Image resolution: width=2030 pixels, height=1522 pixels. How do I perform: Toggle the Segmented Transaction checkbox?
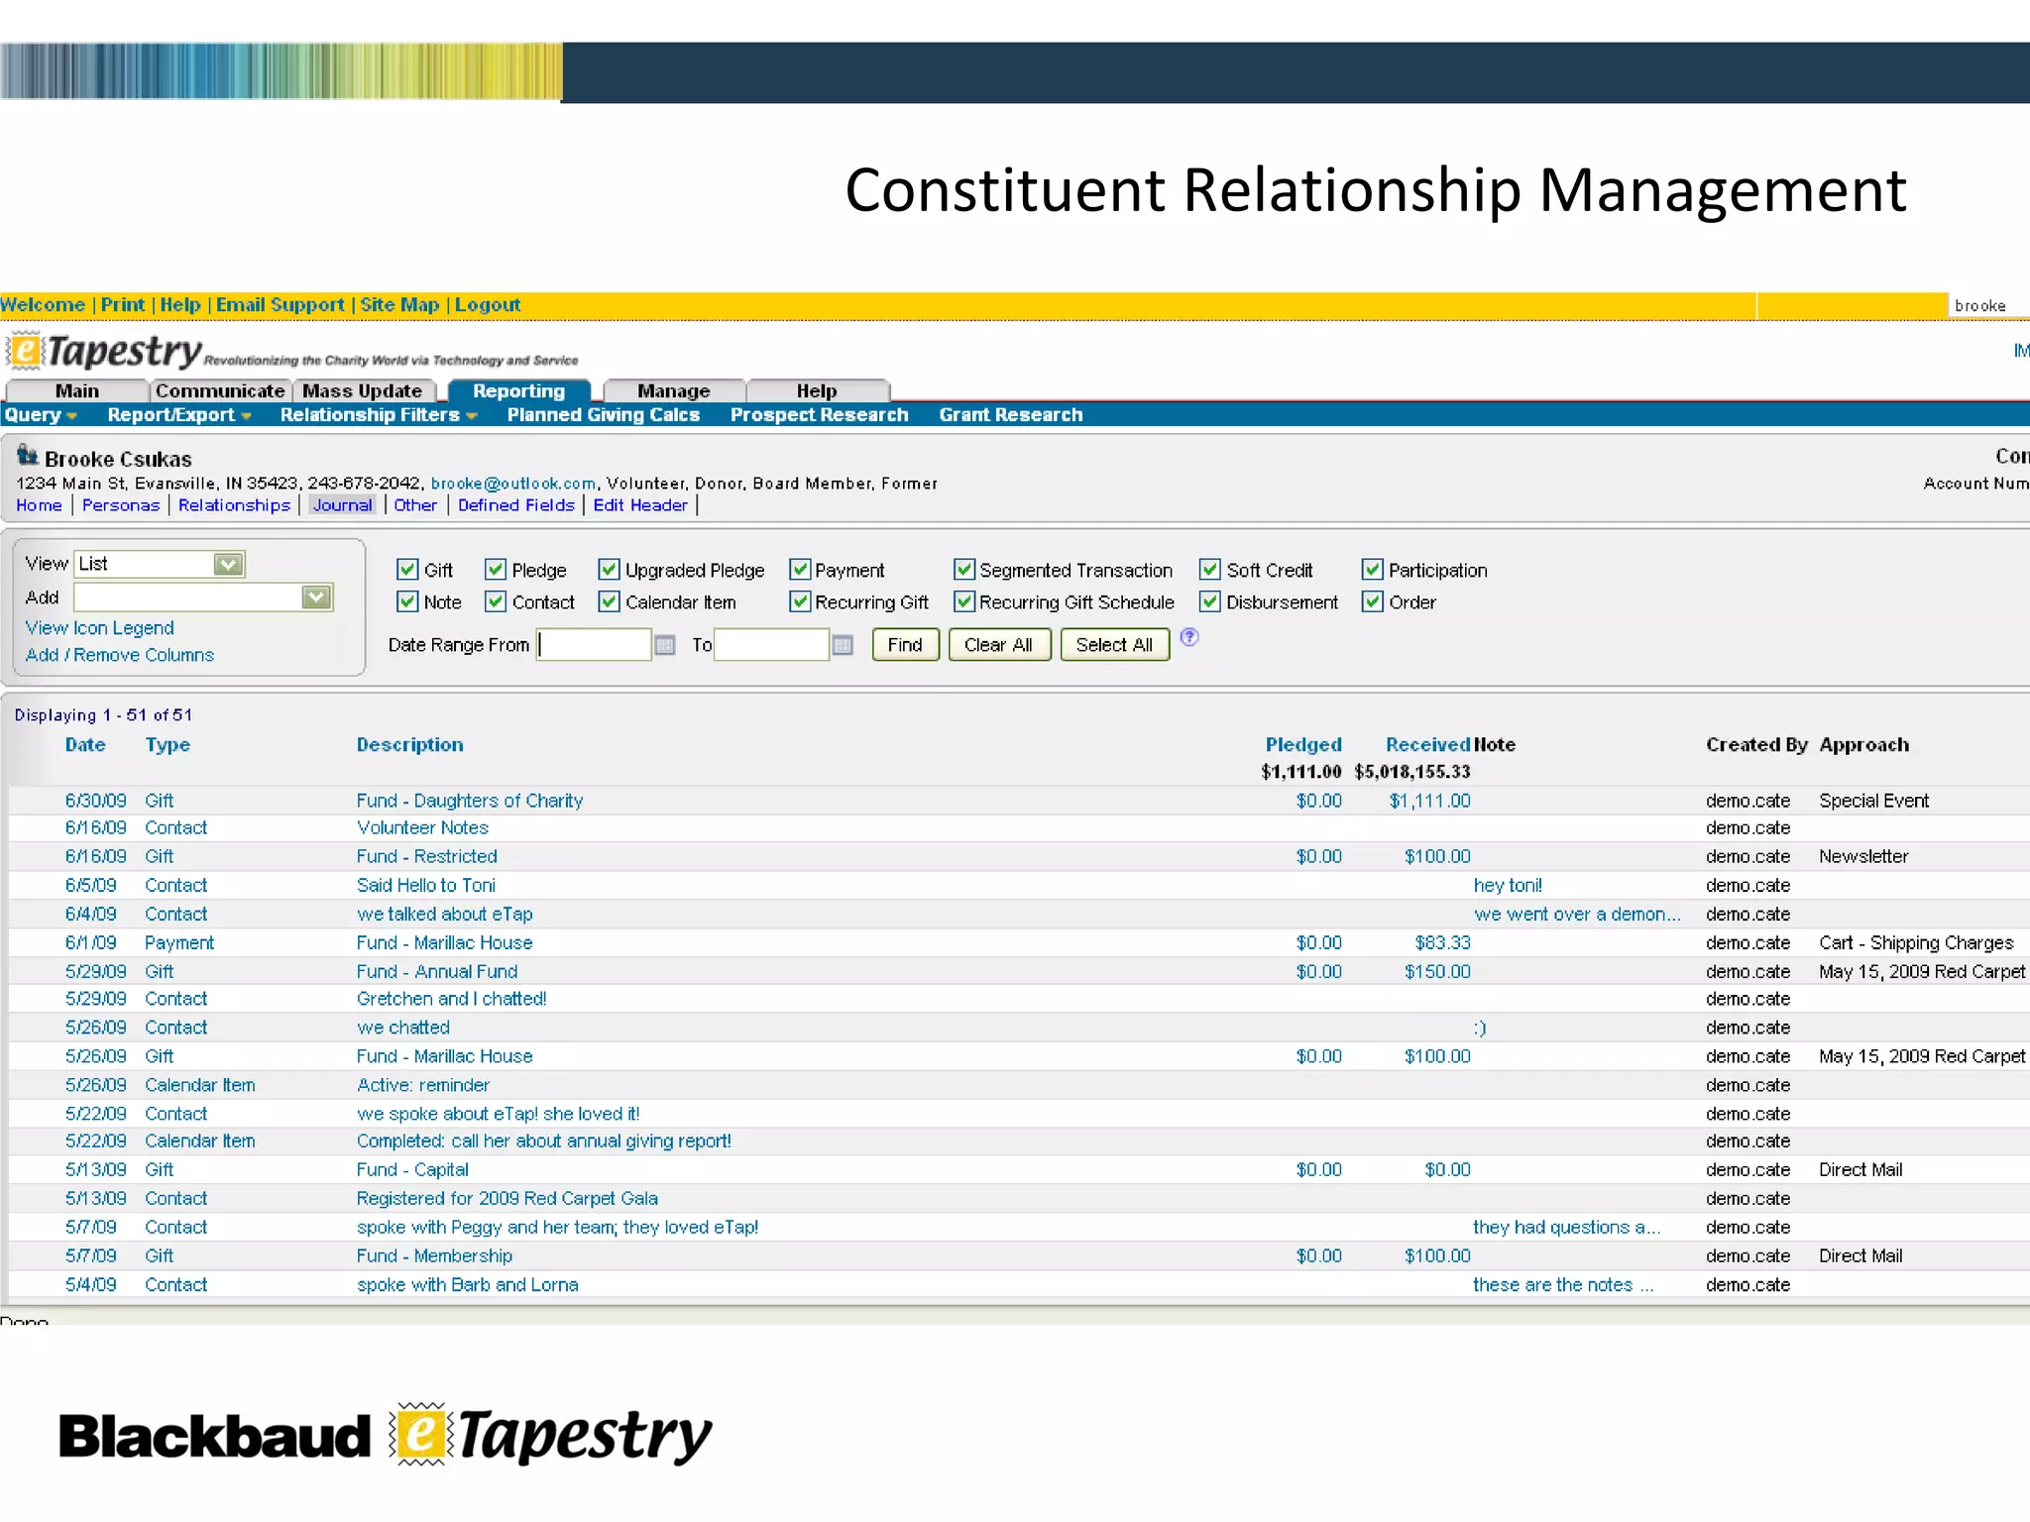[963, 569]
